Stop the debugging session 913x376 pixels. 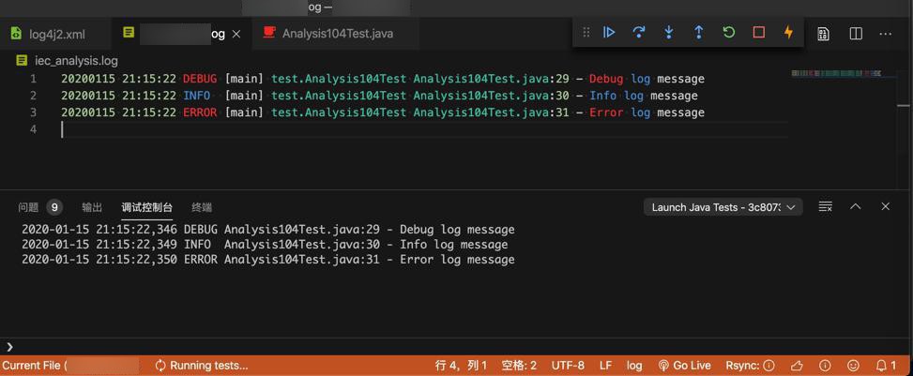pos(759,33)
